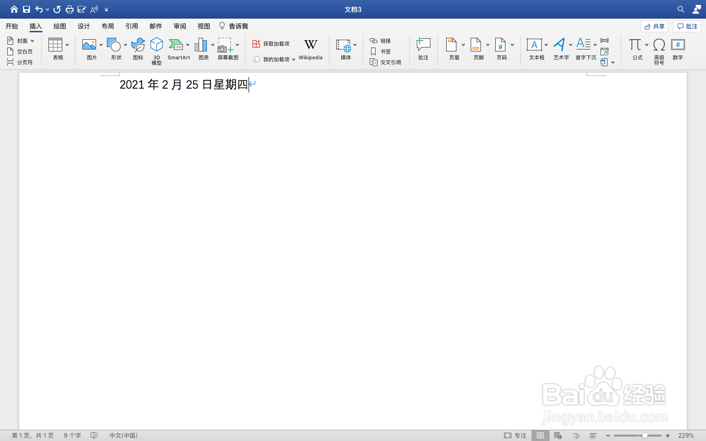Open the 页眉 header dropdown arrow
Image resolution: width=706 pixels, height=441 pixels.
tap(463, 45)
